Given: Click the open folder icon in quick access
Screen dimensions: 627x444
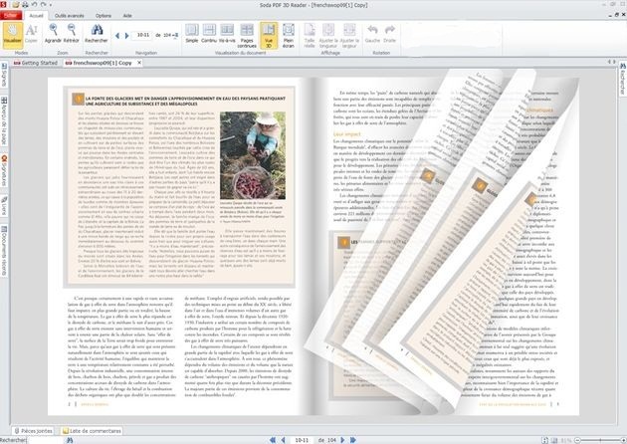Looking at the screenshot, I should click(16, 5).
